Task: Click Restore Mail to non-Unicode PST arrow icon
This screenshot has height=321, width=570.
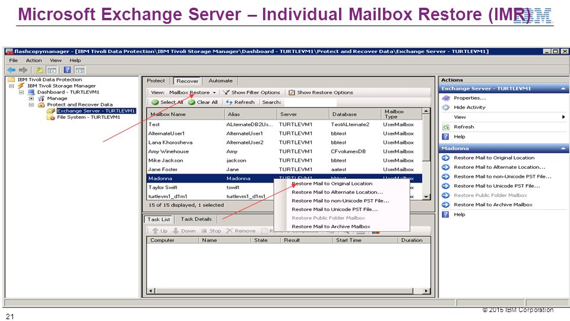Action: [446, 177]
